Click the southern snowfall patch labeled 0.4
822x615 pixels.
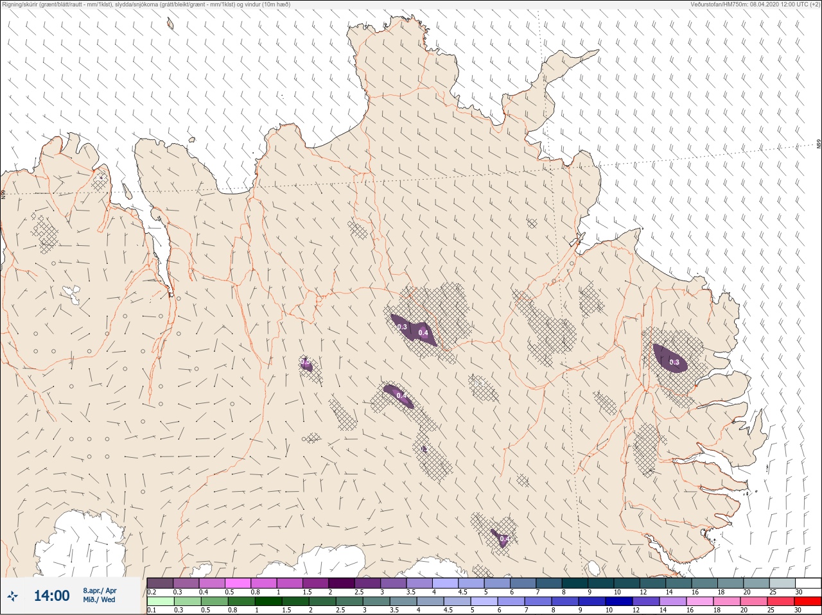coord(502,538)
